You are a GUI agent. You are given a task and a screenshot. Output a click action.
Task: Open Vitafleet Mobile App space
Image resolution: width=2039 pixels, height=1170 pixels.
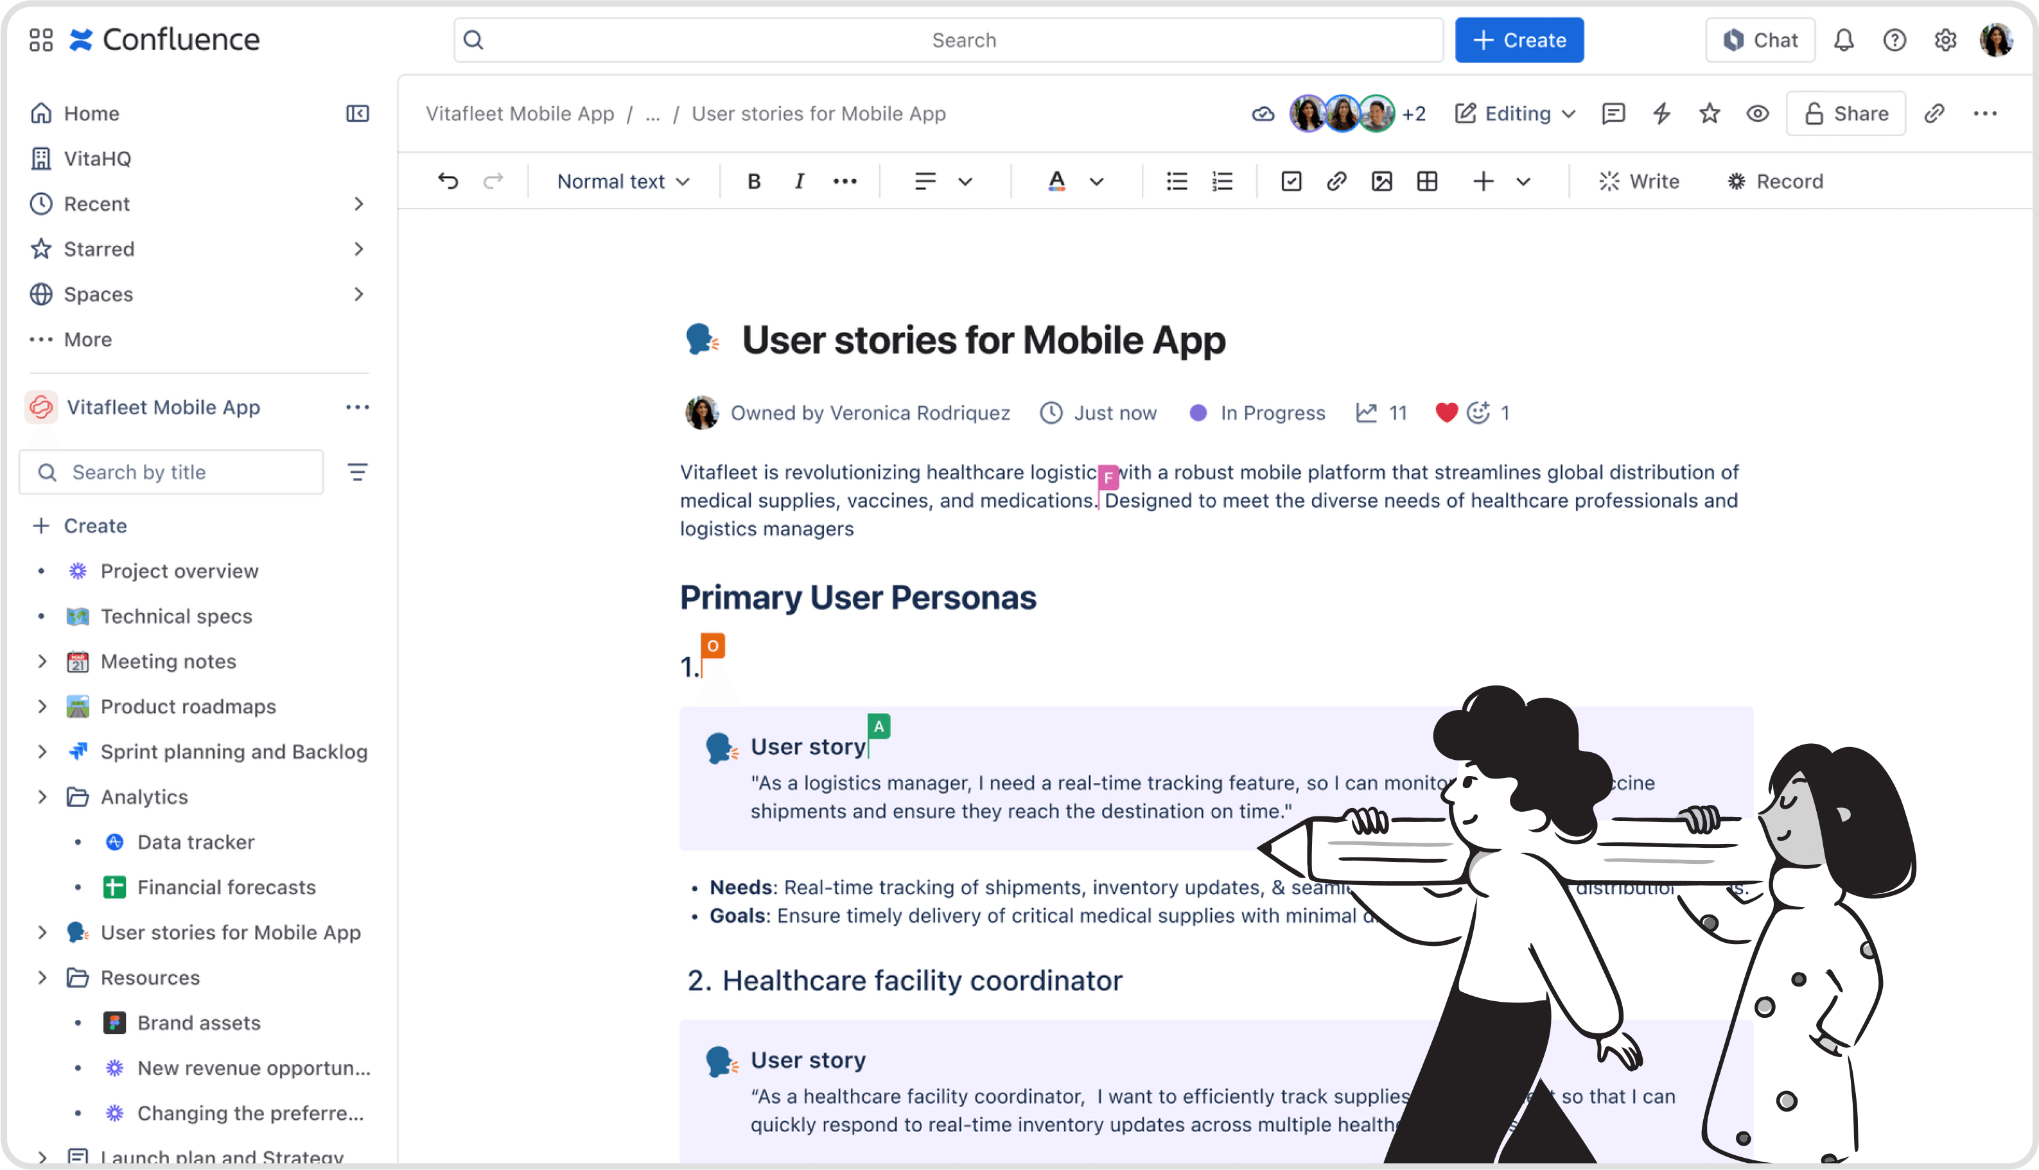pyautogui.click(x=164, y=408)
